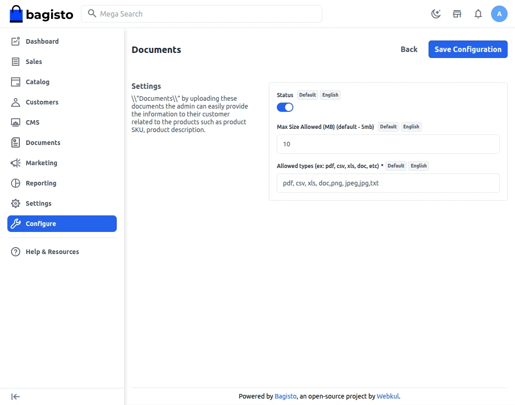
Task: Click the CMS monitor icon
Action: [x=16, y=122]
